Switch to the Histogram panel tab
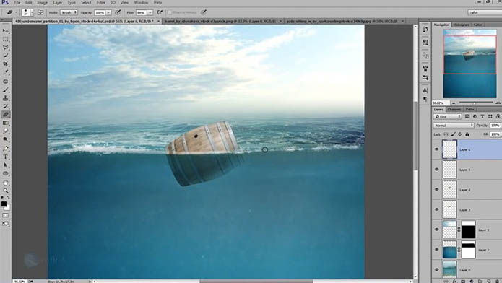This screenshot has height=283, width=502. (461, 25)
